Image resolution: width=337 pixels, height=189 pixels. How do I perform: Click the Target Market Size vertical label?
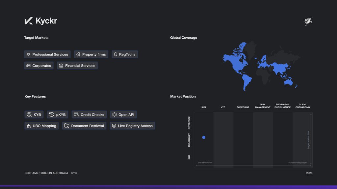[308, 140]
